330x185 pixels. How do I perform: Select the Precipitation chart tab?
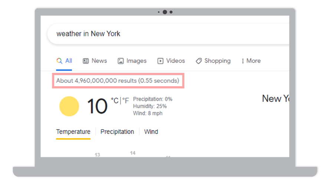pyautogui.click(x=117, y=132)
